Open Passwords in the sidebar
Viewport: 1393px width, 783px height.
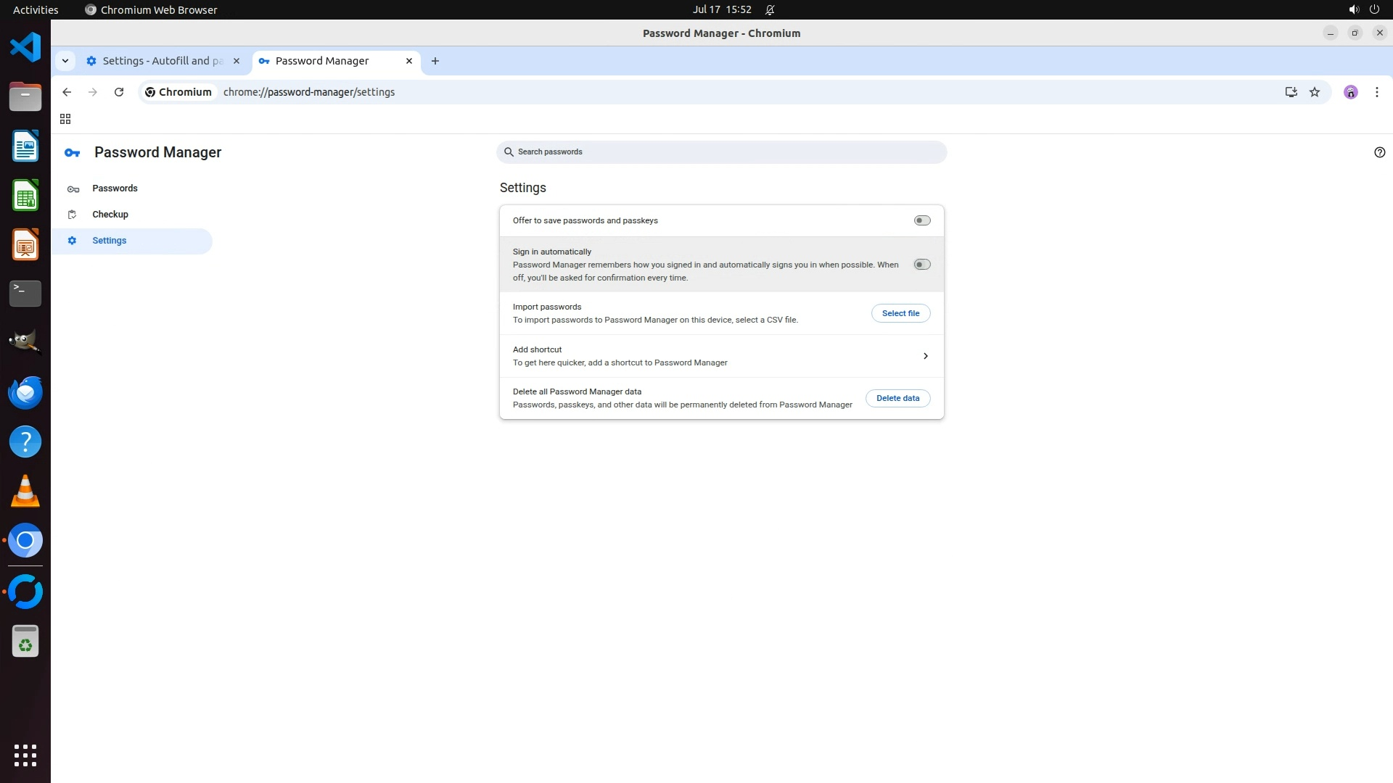tap(115, 188)
